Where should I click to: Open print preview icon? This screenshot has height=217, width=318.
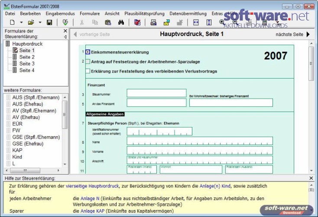[x=153, y=22]
